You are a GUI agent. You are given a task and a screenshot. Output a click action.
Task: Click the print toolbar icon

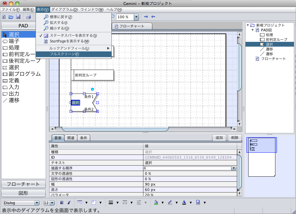coord(28,17)
